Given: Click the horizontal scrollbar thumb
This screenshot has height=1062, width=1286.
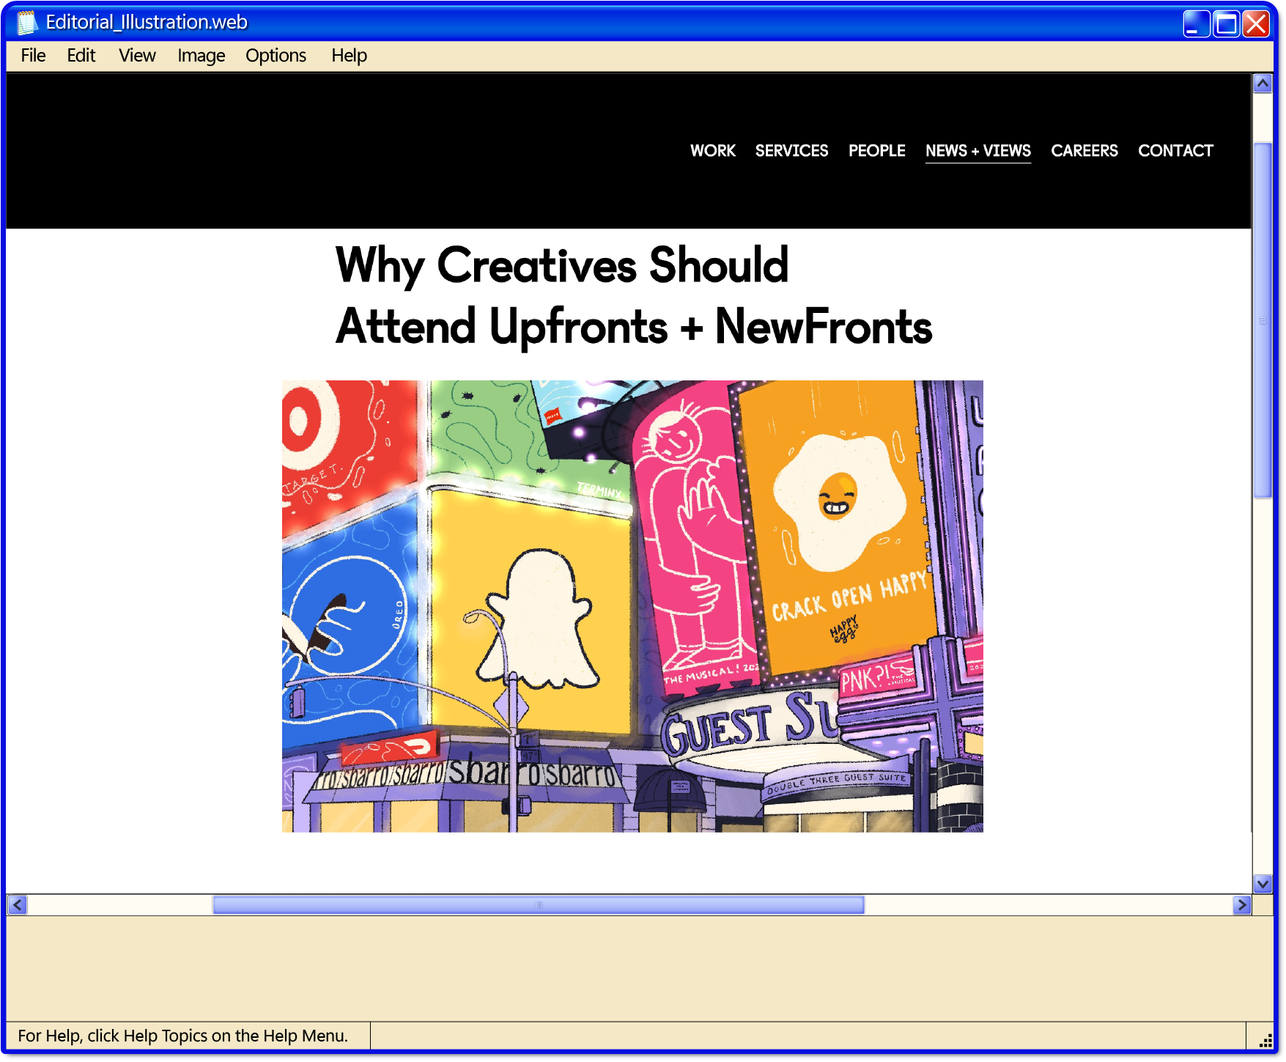Looking at the screenshot, I should tap(539, 905).
